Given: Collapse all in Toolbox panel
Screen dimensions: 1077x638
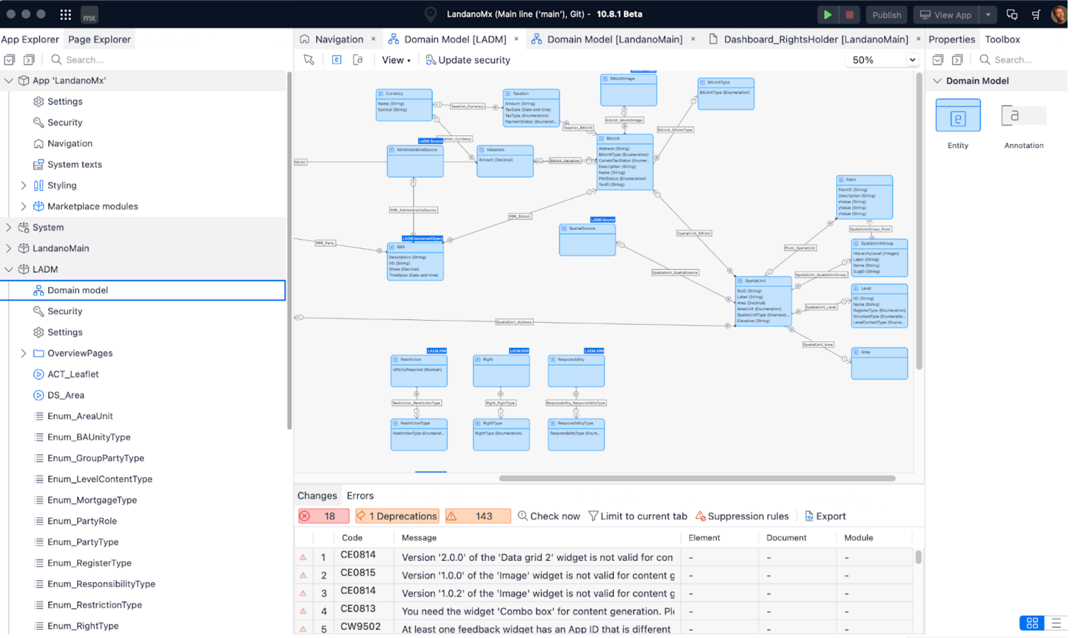Looking at the screenshot, I should [x=938, y=60].
